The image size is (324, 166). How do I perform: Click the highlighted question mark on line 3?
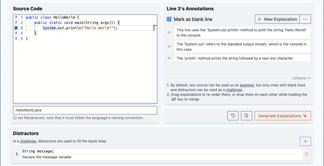pyautogui.click(x=16, y=28)
